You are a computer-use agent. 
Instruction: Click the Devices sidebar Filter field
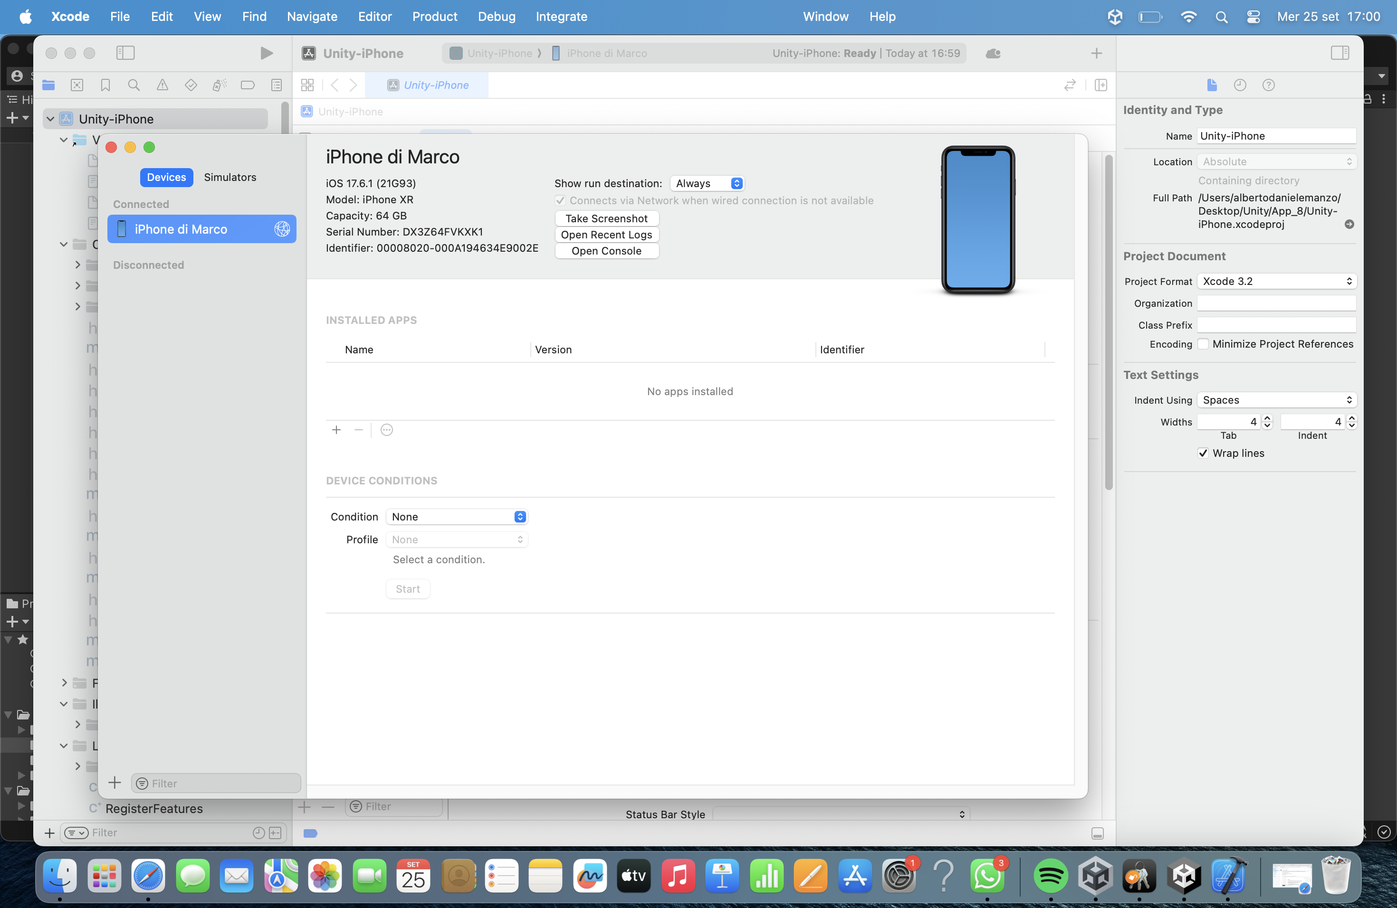pyautogui.click(x=216, y=783)
